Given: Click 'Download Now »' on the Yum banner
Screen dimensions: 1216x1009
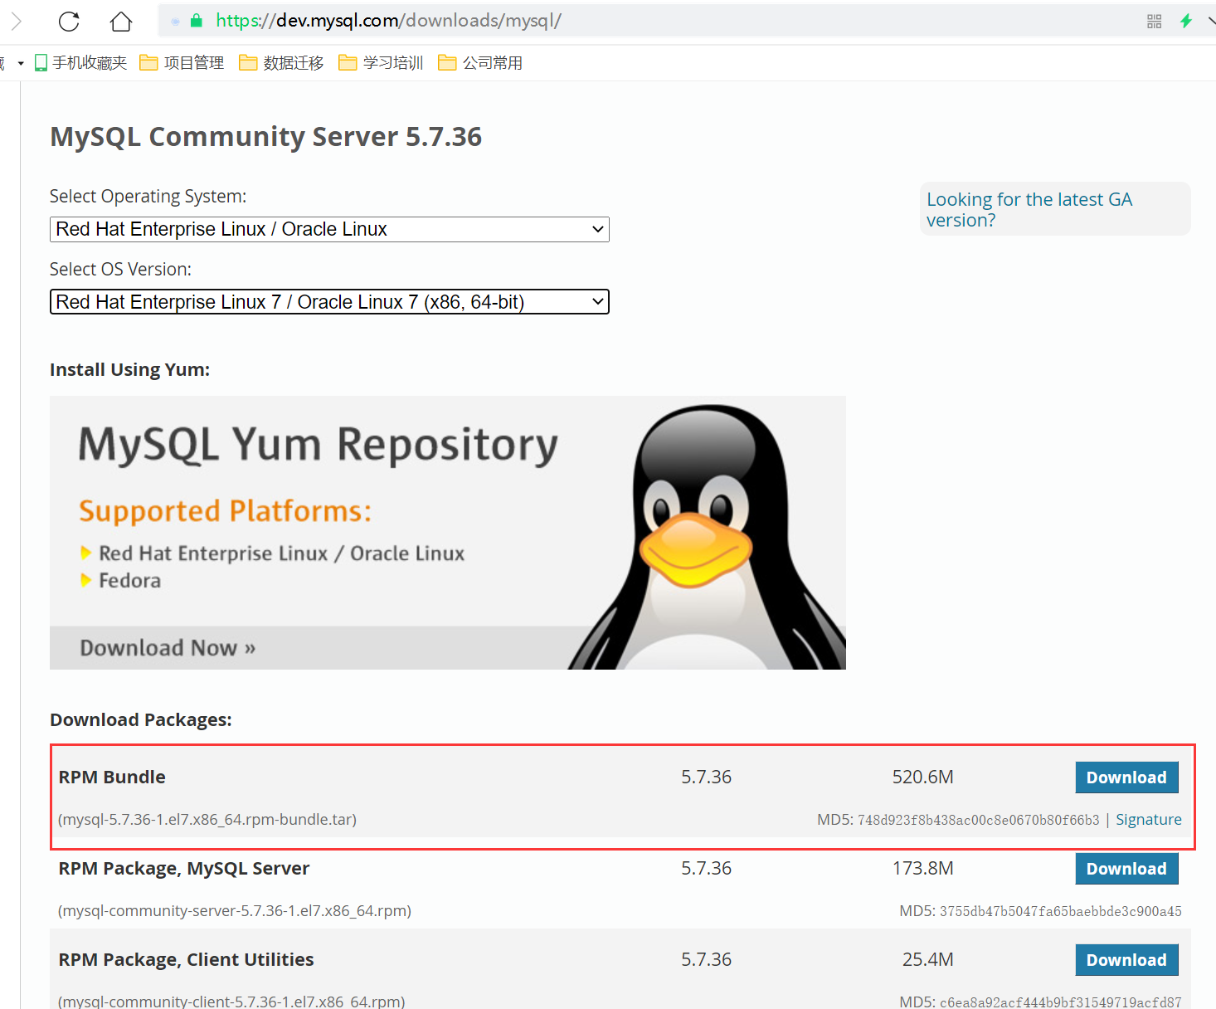Looking at the screenshot, I should 168,648.
